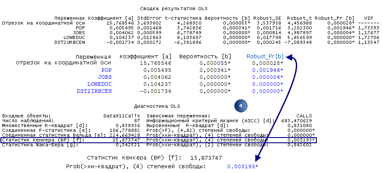The image size is (383, 173).
Task: Select dependent variable value "CALLS"
Action: click(x=304, y=116)
